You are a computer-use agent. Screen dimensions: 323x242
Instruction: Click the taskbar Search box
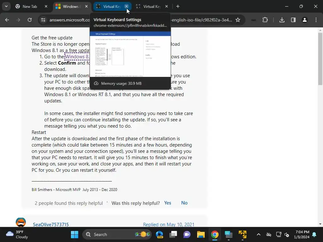[117, 234]
